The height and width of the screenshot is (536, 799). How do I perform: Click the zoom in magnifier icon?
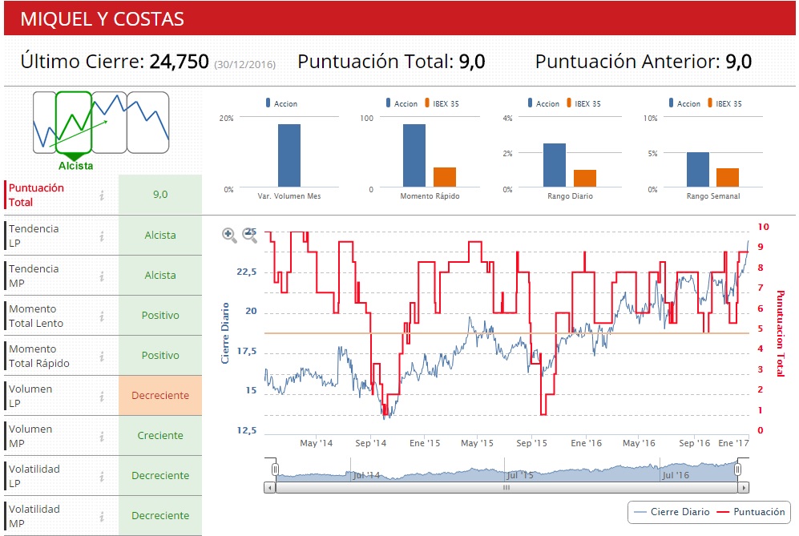(229, 235)
